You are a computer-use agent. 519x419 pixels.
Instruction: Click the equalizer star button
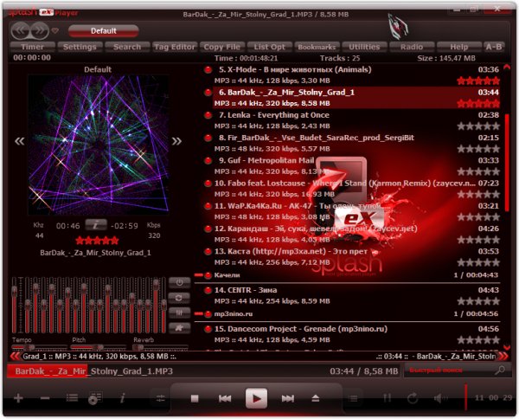[x=179, y=328]
